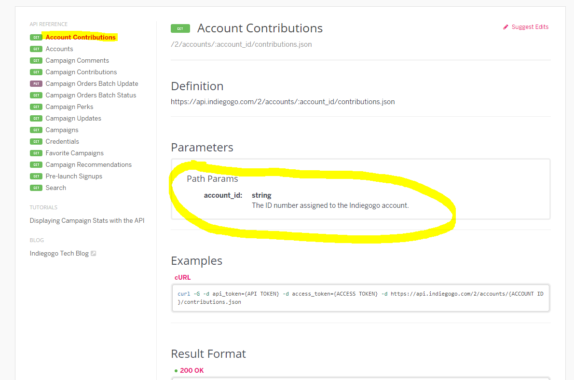Click the Parameters section heading
Screen dimensions: 574x380
(202, 147)
